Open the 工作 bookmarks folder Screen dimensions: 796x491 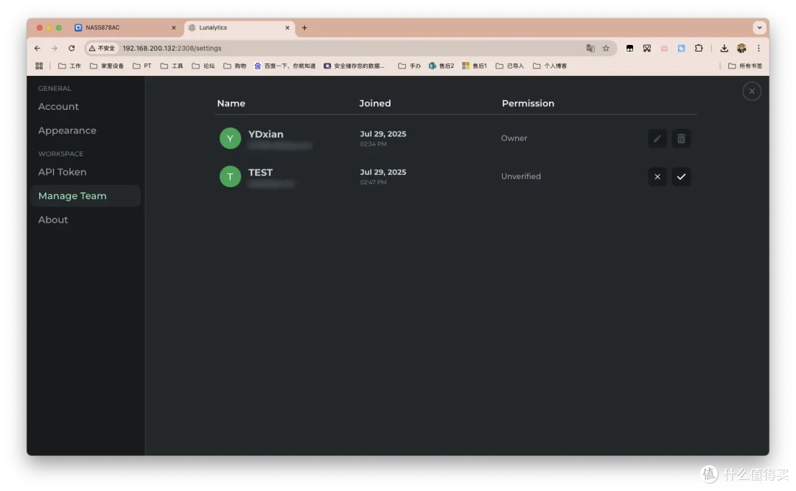(x=69, y=66)
